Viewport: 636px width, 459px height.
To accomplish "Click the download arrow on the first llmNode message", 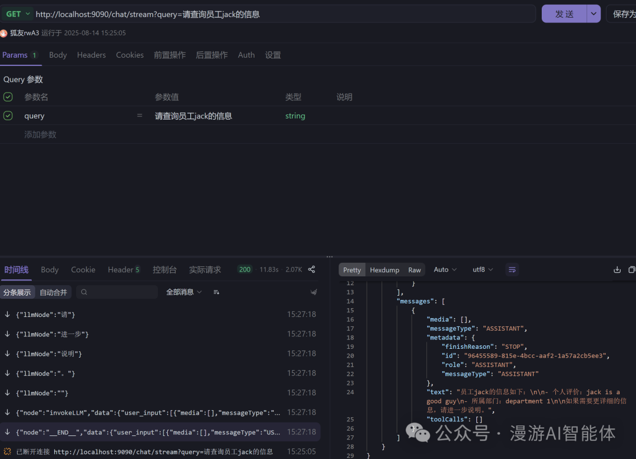I will pos(7,314).
